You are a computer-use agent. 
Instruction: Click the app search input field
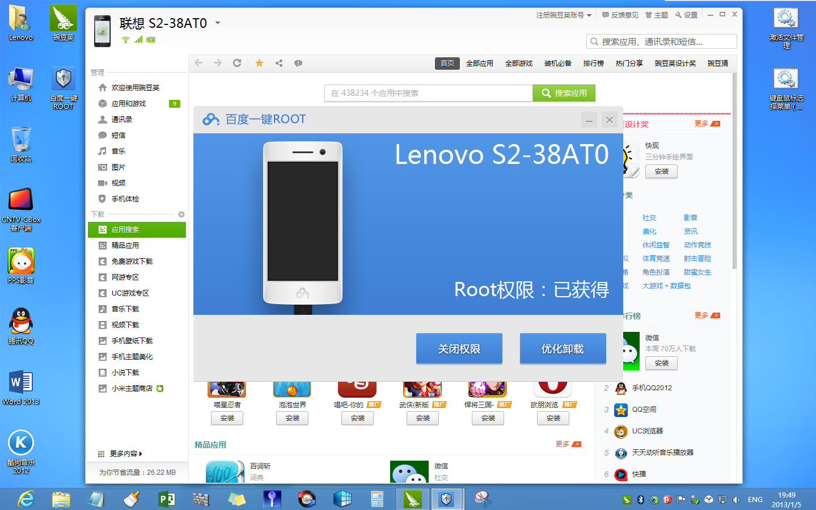[x=429, y=93]
